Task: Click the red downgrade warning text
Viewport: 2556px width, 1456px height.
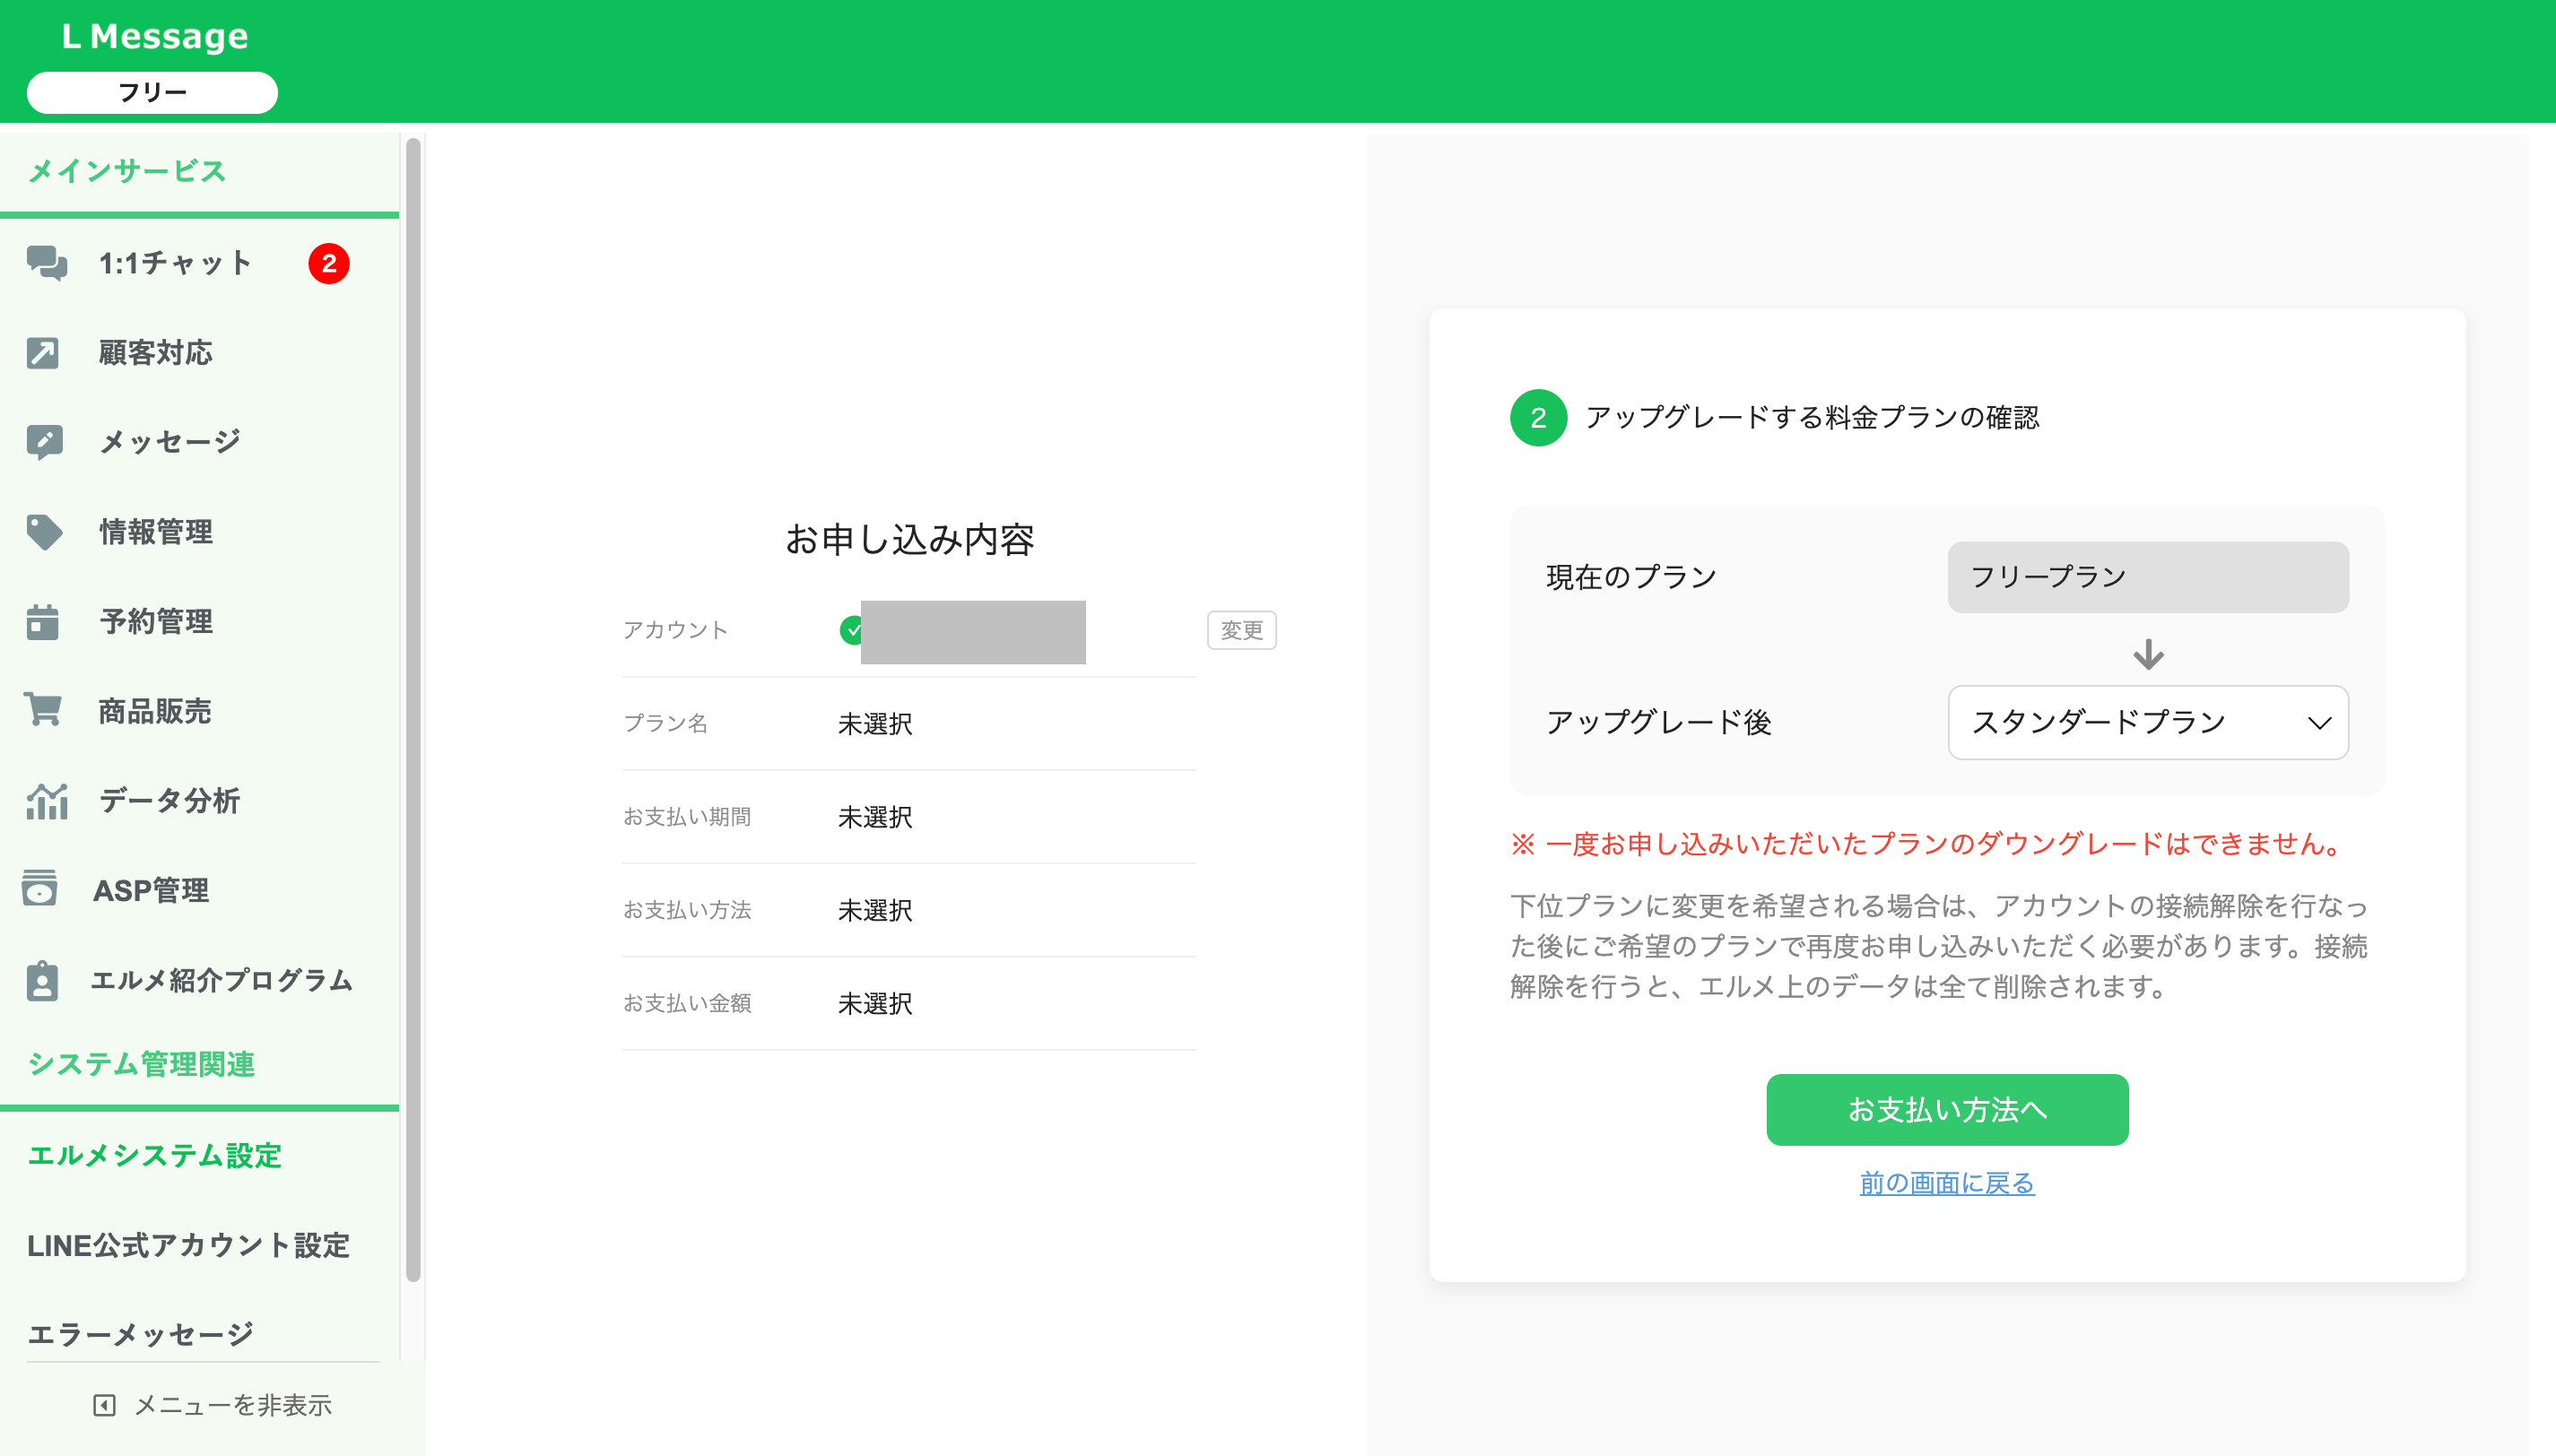Action: 1927,844
